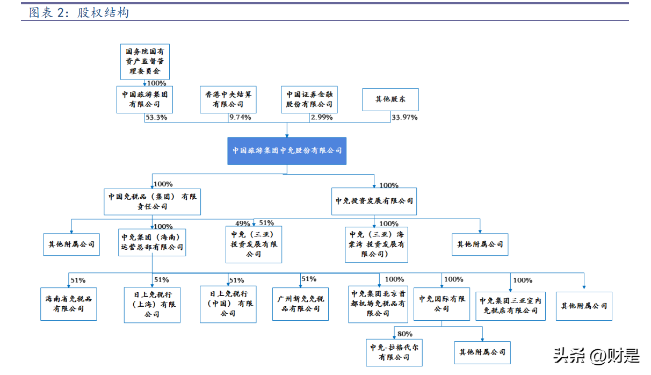The width and height of the screenshot is (651, 375).
Task: Select the 海南省免税品有限公司 box
Action: tap(69, 304)
